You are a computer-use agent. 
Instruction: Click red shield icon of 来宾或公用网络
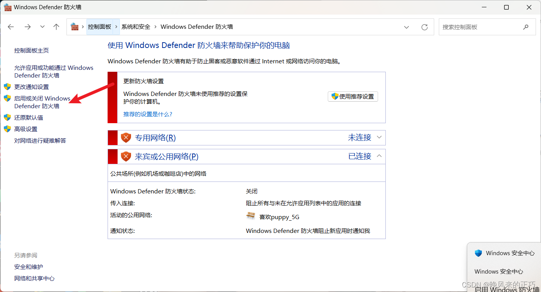126,157
